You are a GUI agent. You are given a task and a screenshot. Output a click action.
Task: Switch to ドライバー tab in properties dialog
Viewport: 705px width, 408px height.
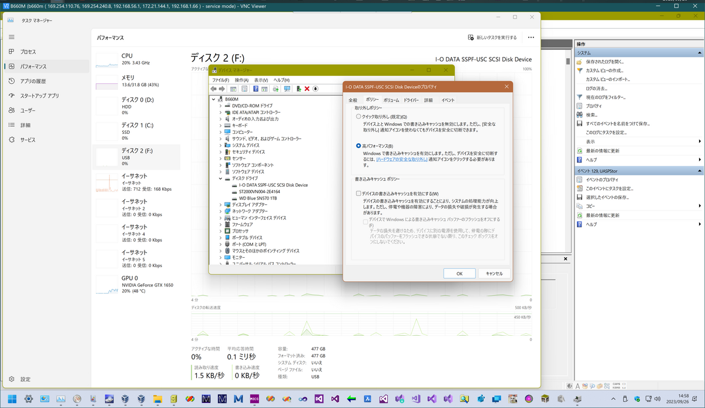[x=411, y=100]
